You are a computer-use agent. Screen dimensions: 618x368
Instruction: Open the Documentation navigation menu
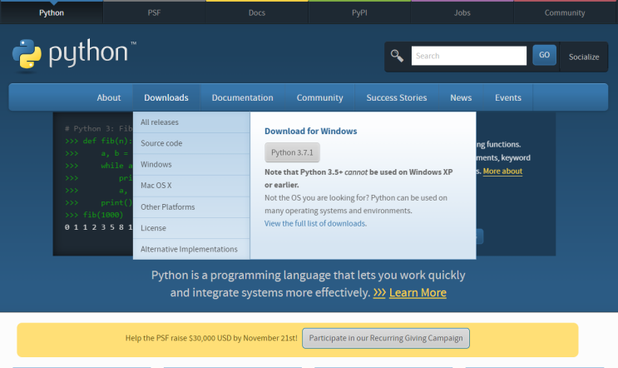242,97
